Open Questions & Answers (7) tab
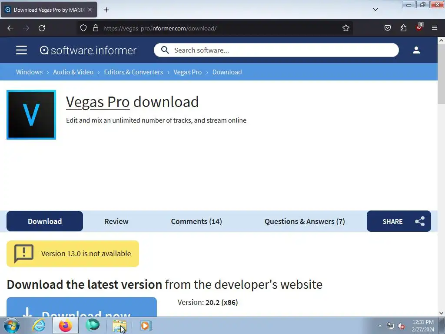Screen dimensions: 445x334 coord(305,221)
